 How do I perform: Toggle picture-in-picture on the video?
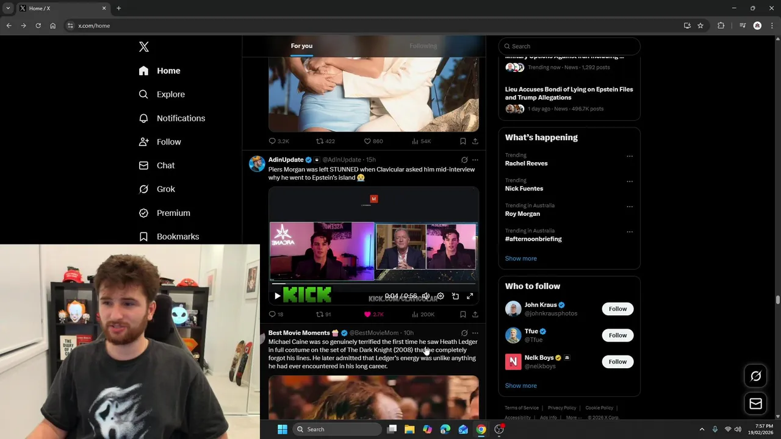click(455, 296)
